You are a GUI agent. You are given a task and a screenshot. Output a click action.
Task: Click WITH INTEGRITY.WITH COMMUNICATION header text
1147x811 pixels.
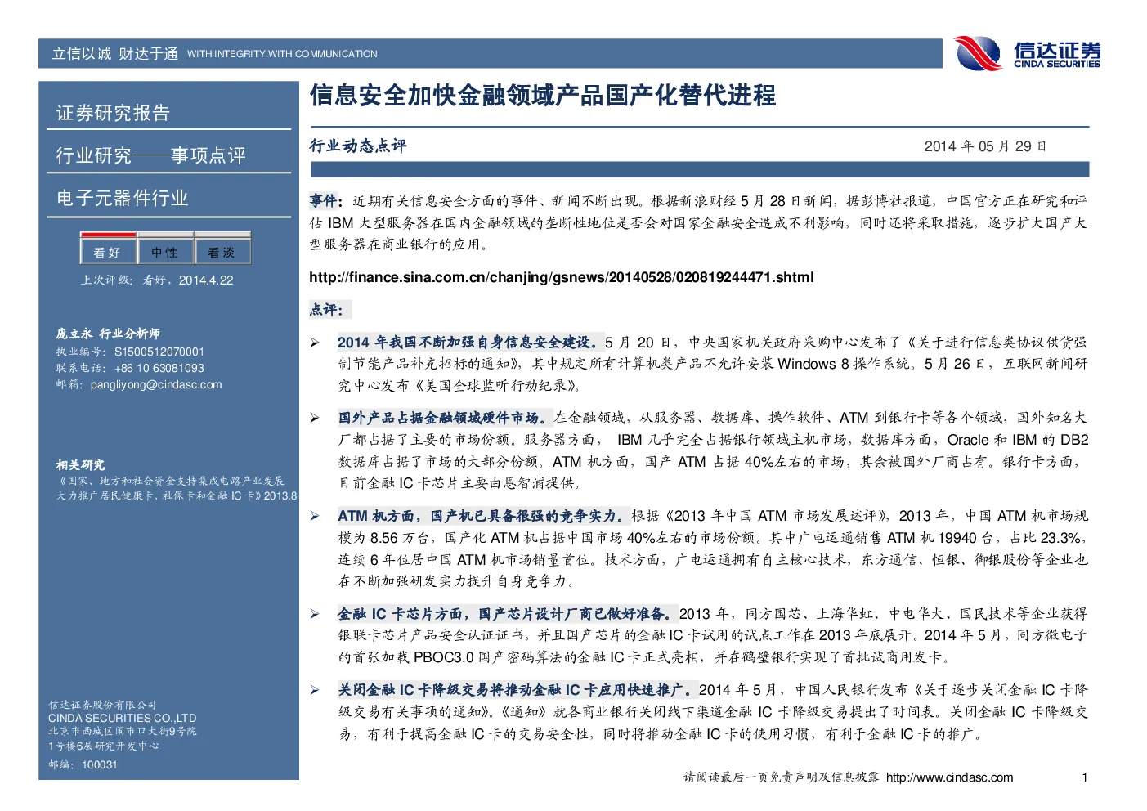282,54
